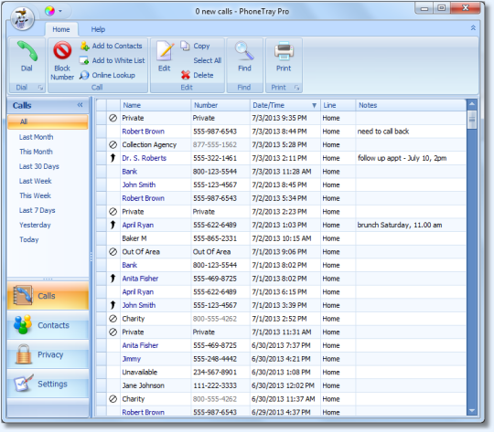Image resolution: width=494 pixels, height=432 pixels.
Task: Click outgoing arrow on John Smith 3:39 PM row
Action: [x=113, y=305]
